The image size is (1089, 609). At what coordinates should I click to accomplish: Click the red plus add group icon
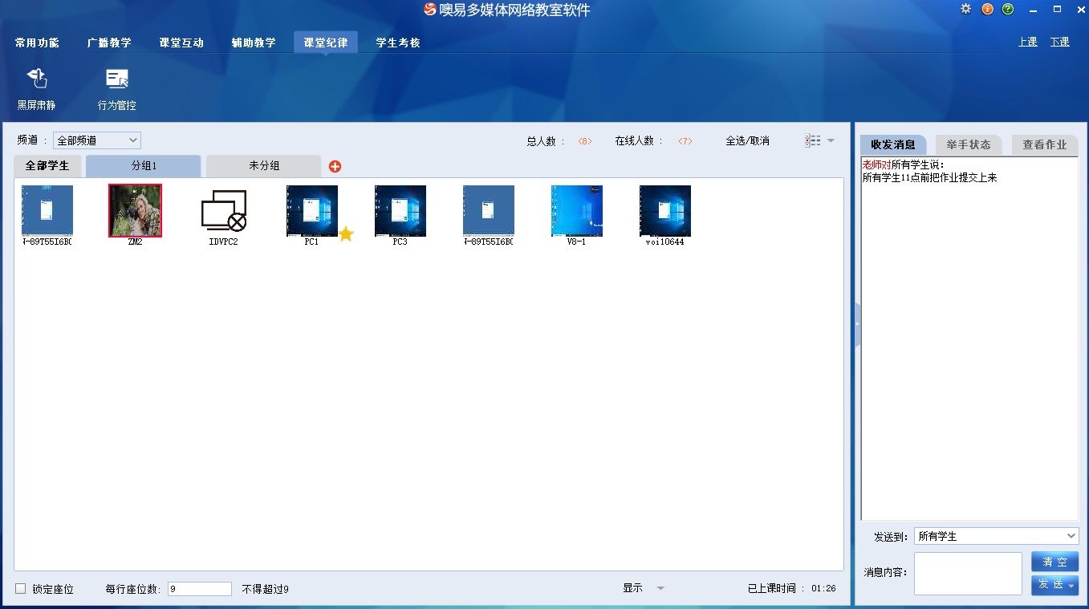pos(335,166)
